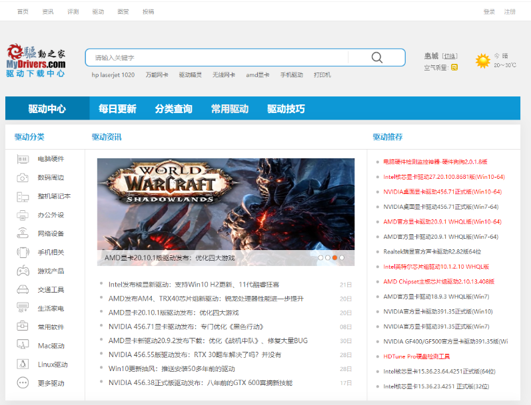Viewport: 531px width, 405px height.
Task: Expand 更多驱动 category list
Action: (23, 383)
